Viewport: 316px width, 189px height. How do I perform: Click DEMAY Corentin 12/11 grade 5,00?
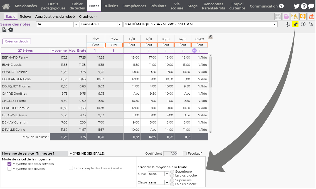point(149,122)
